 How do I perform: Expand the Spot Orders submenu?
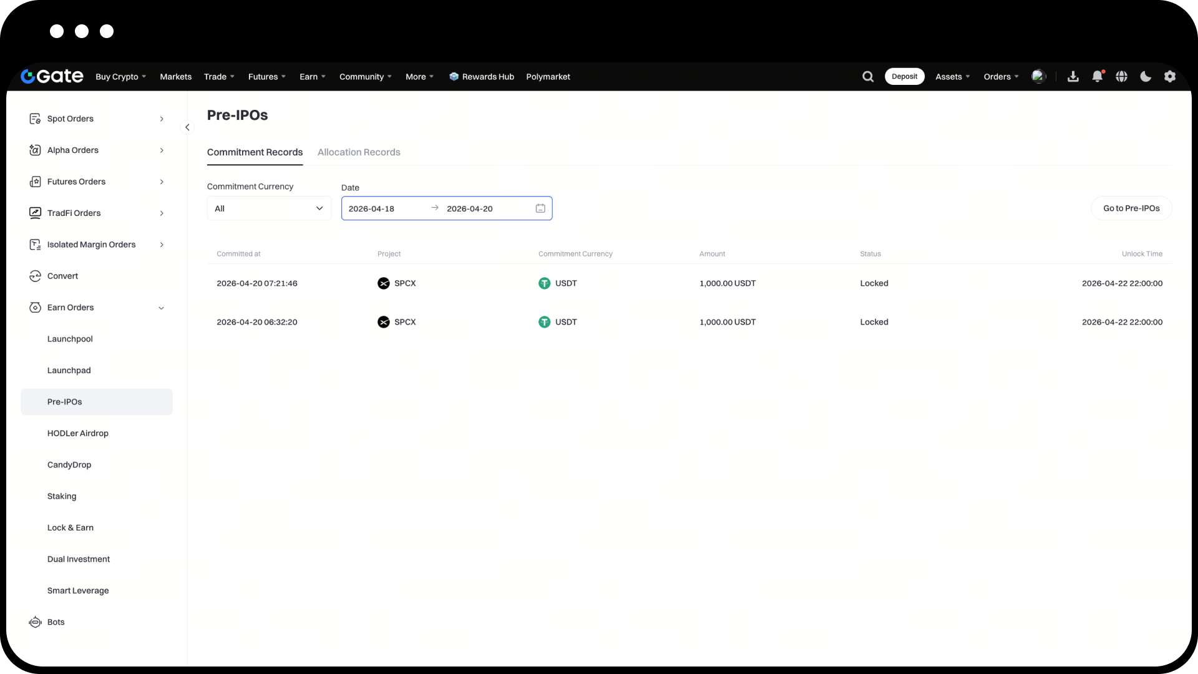[x=162, y=119]
